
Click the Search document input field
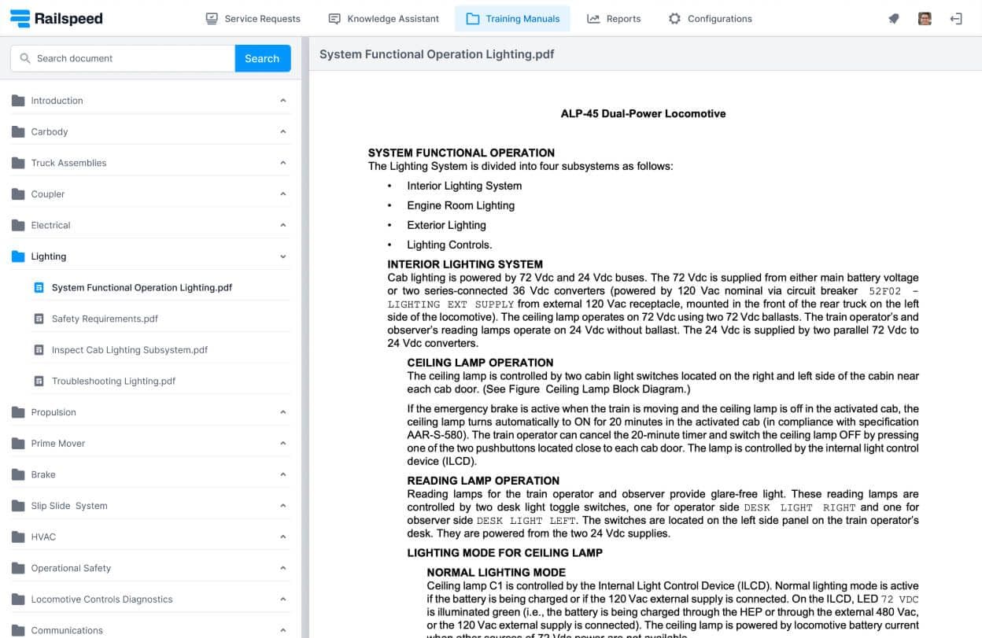(123, 58)
